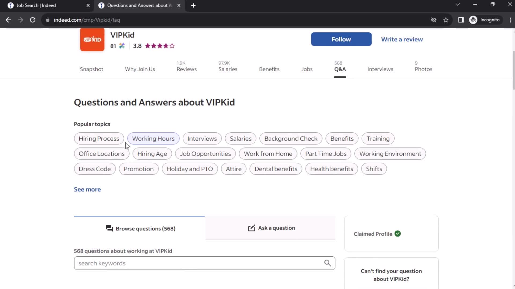Select the Job Opportunities topic chip
The width and height of the screenshot is (515, 289).
[205, 154]
